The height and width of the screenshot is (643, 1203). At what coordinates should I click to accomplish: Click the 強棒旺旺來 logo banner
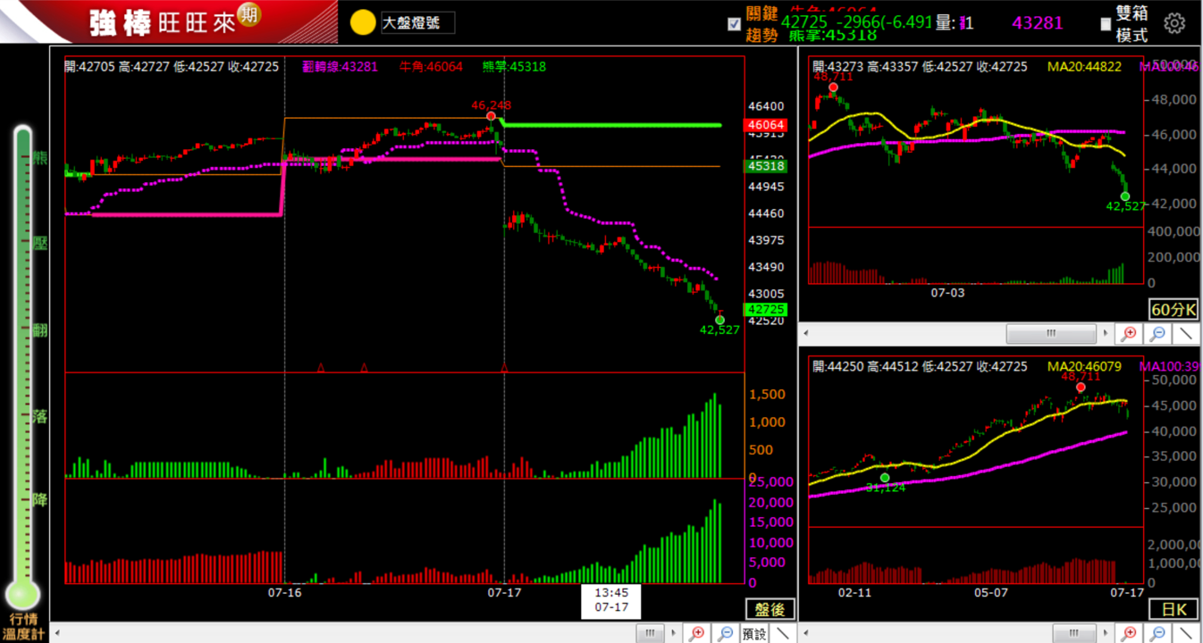[x=169, y=22]
